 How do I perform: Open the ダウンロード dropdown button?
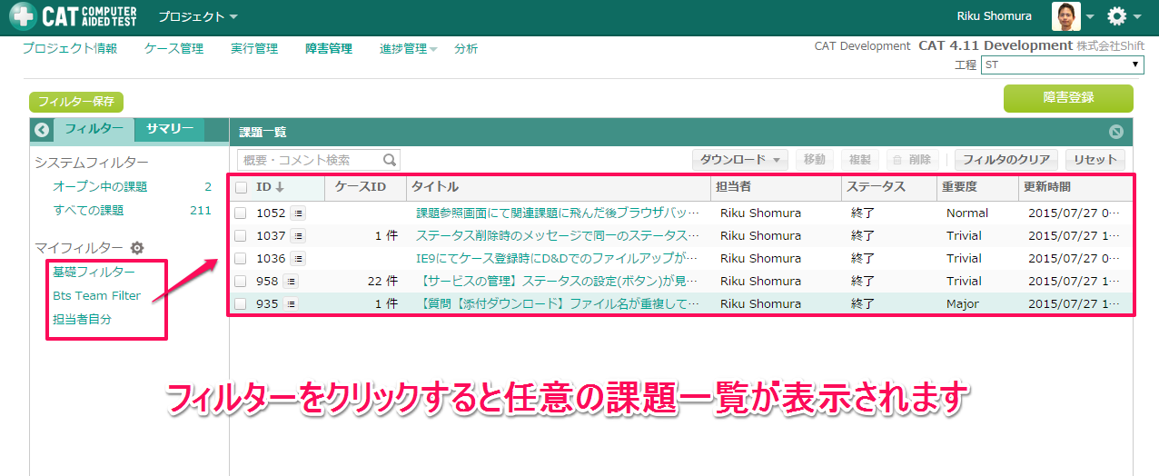pos(740,160)
